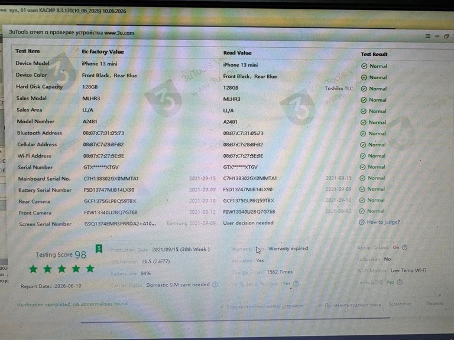Click the Закрыть button
Image resolution: width=454 pixels, height=340 pixels.
point(434,303)
